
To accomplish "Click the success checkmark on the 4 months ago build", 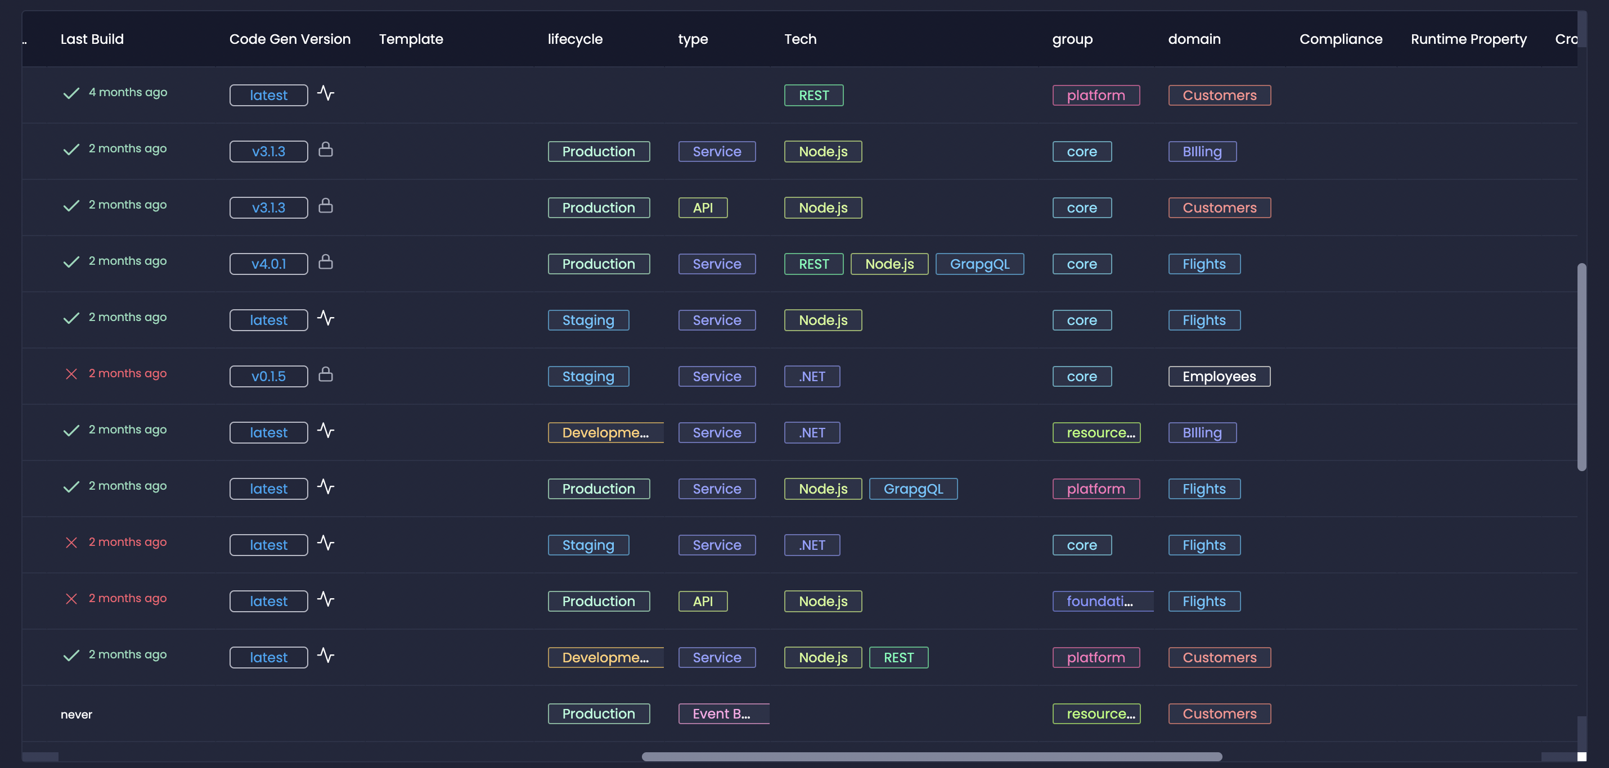I will click(71, 94).
